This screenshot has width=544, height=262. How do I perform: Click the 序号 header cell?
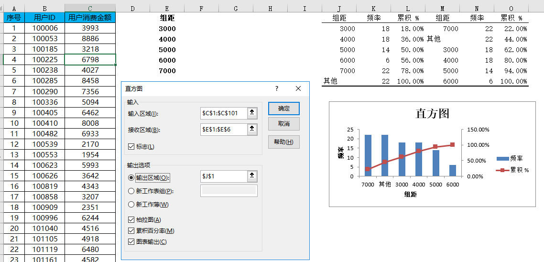pyautogui.click(x=14, y=18)
